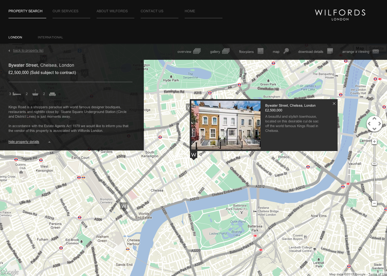
Task: Open the floorplans grid icon
Action: 261,51
